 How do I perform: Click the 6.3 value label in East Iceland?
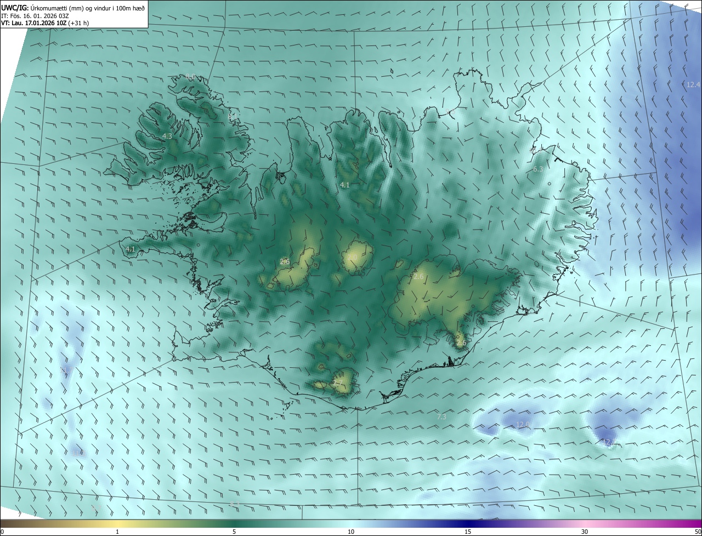coord(538,169)
